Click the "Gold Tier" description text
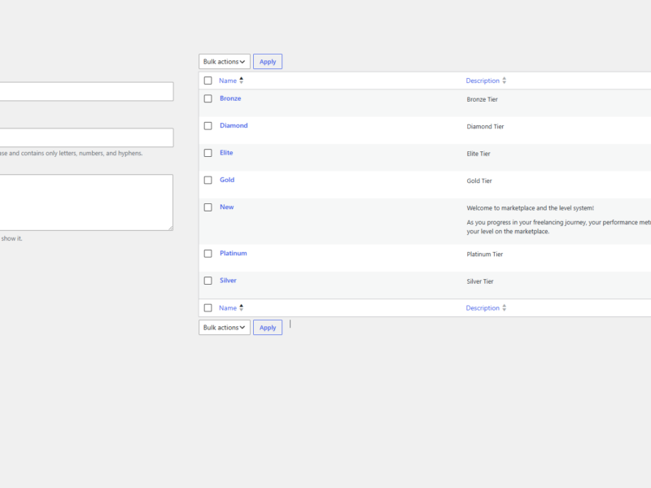The width and height of the screenshot is (651, 488). click(x=479, y=181)
